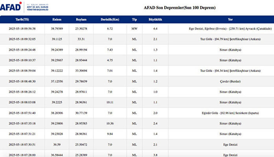This screenshot has width=274, height=157.
Task: Click magnitude 2.0 cell
Action: click(x=155, y=113)
